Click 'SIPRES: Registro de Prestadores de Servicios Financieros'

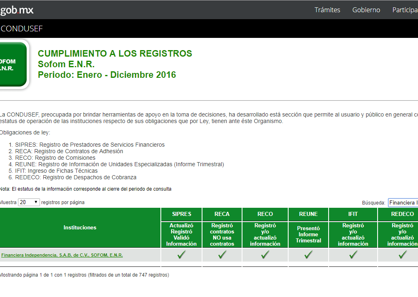(90, 145)
